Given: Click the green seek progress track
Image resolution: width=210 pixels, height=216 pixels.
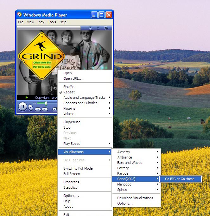Looking at the screenshot, I should (41, 103).
